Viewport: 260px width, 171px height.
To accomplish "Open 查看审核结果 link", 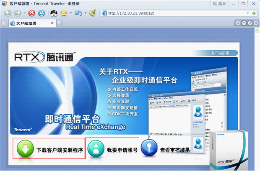I will point(175,150).
